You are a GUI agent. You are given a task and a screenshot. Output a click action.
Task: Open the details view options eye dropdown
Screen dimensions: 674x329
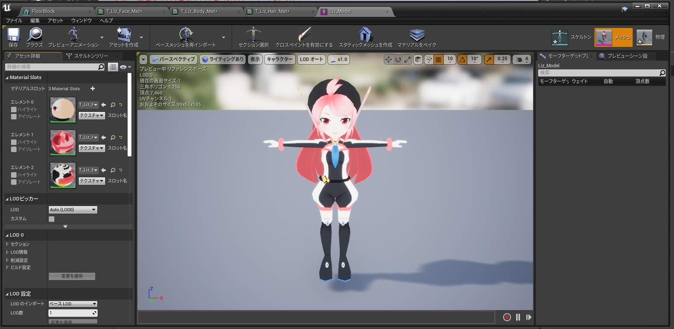pyautogui.click(x=125, y=67)
